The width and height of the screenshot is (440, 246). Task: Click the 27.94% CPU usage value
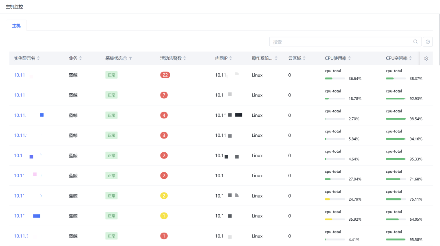click(355, 179)
